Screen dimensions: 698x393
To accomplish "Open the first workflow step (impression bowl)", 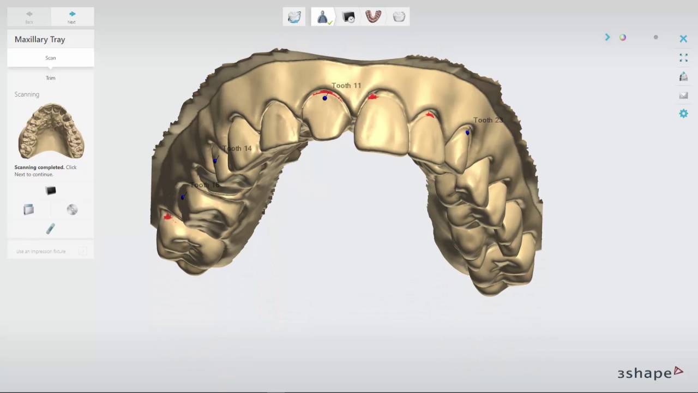I will point(294,17).
